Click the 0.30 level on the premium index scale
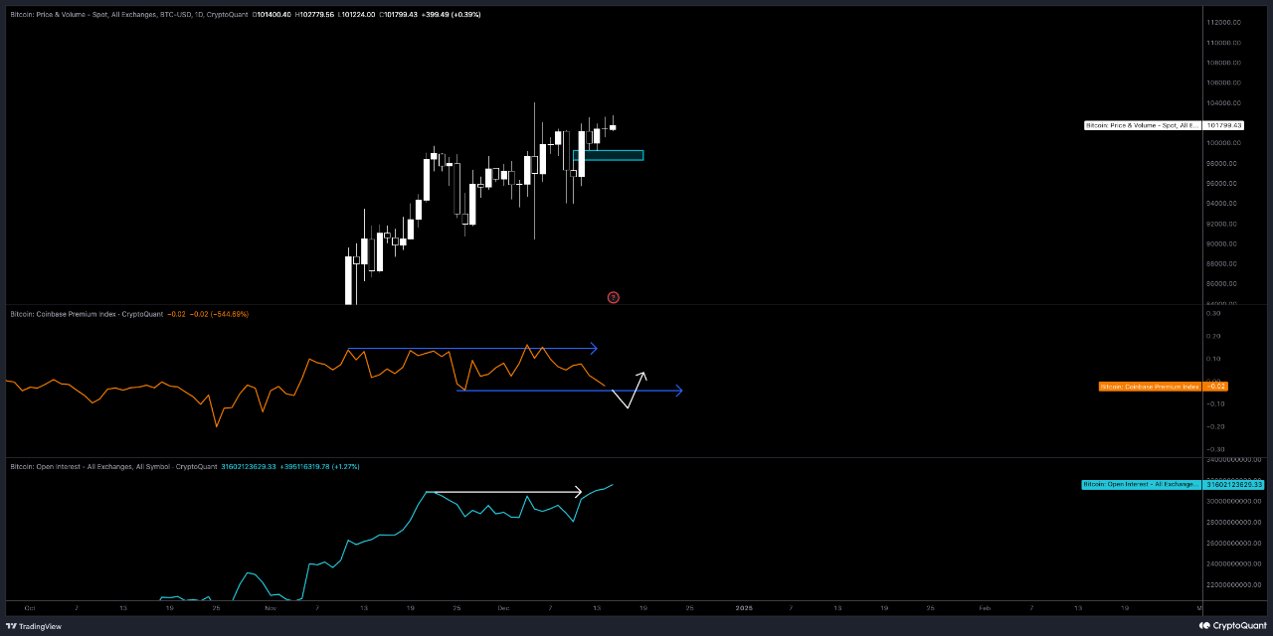Screen dimensions: 1273x636 (x=1212, y=315)
